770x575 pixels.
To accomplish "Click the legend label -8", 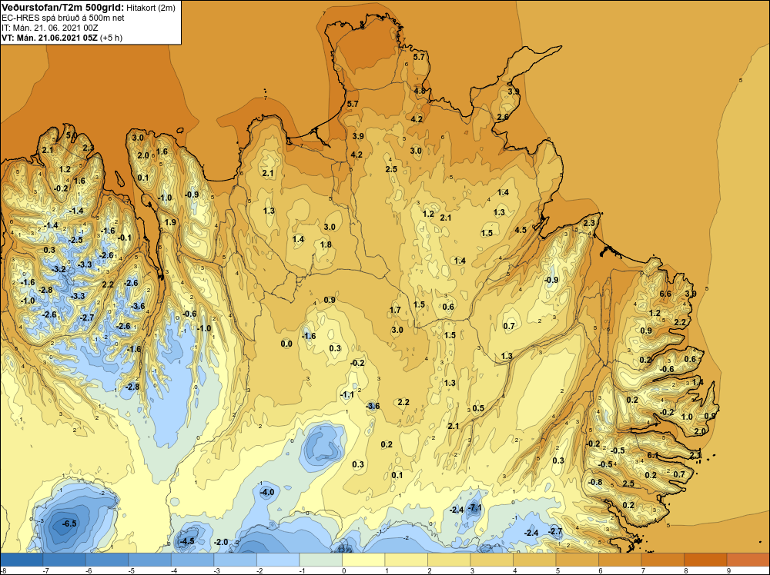I will coord(3,570).
